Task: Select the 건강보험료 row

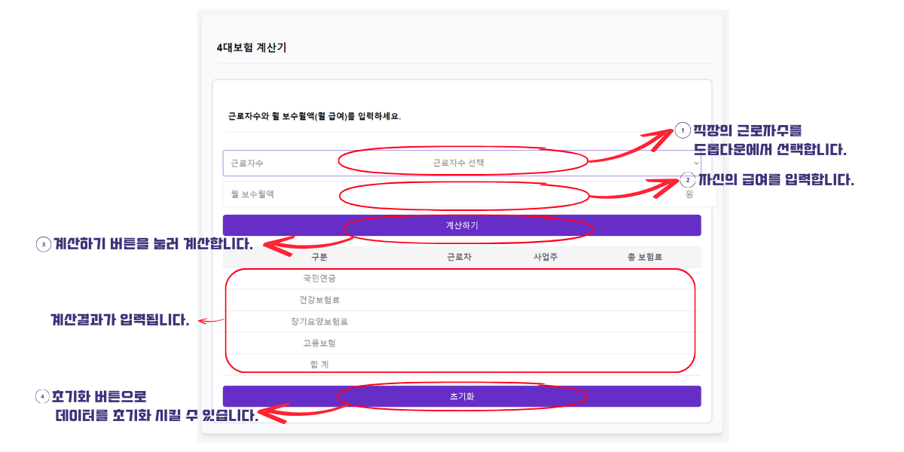Action: 462,300
